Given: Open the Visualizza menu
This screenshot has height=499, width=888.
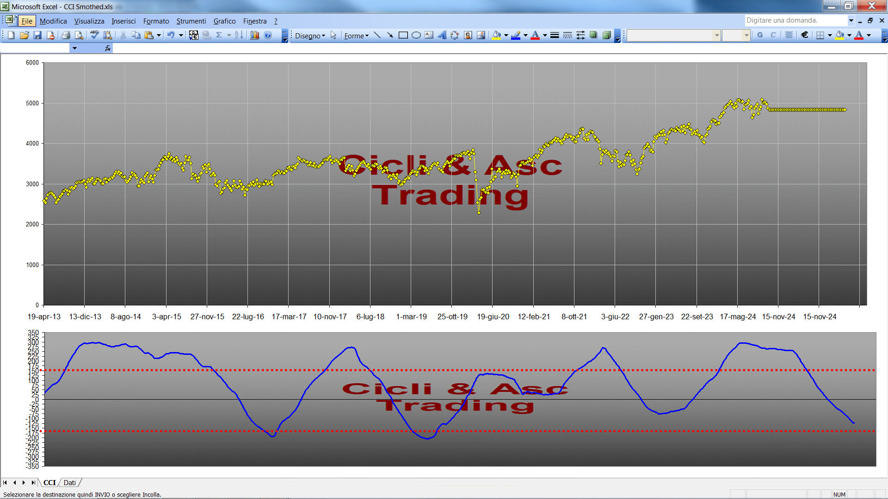Looking at the screenshot, I should (89, 21).
